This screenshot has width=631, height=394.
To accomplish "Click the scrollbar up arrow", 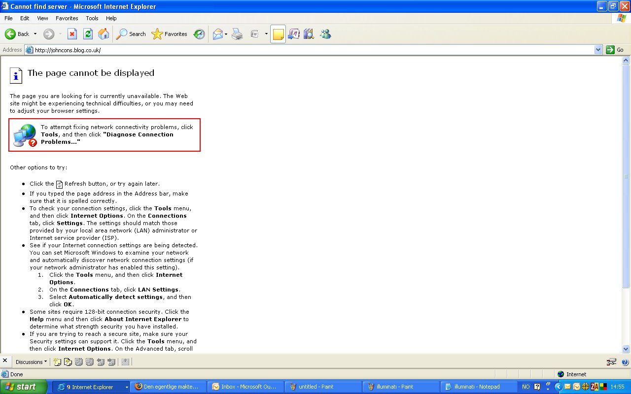I will click(626, 61).
